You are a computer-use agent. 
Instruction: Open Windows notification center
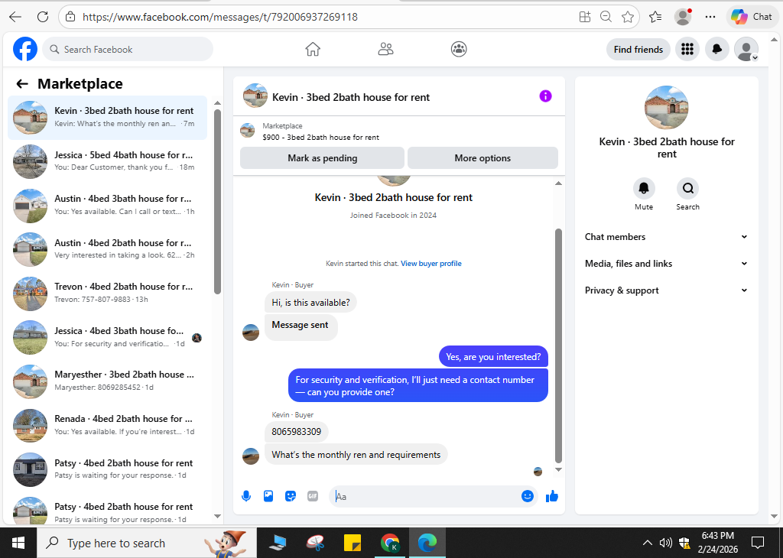(758, 543)
